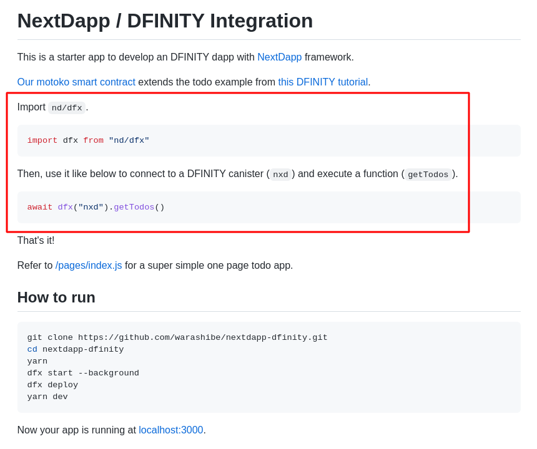Click 'for a super simple one page todo app' text
This screenshot has height=449, width=537.
[x=209, y=266]
